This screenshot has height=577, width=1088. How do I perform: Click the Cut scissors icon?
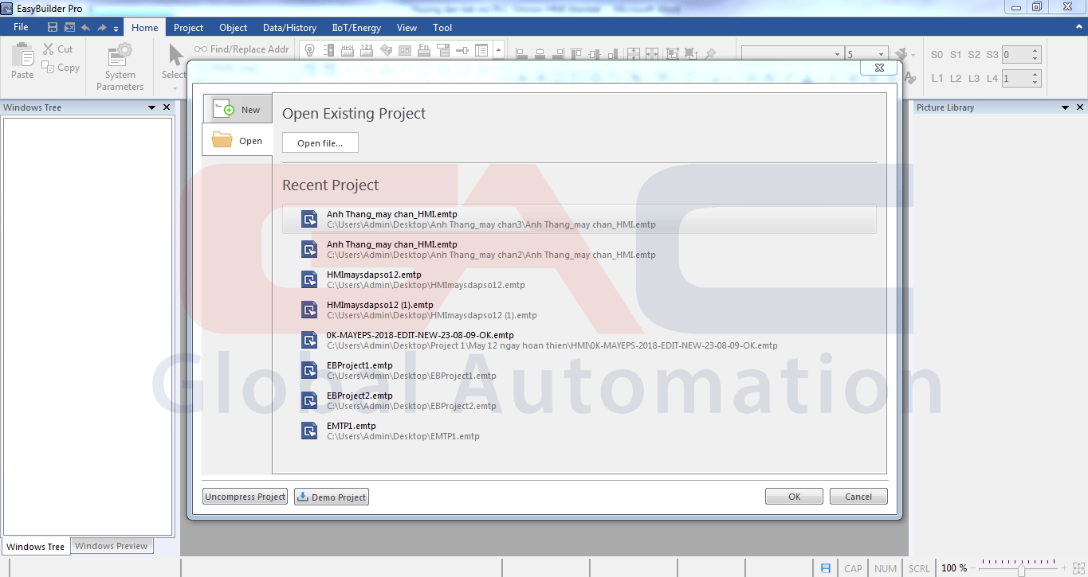[x=49, y=49]
